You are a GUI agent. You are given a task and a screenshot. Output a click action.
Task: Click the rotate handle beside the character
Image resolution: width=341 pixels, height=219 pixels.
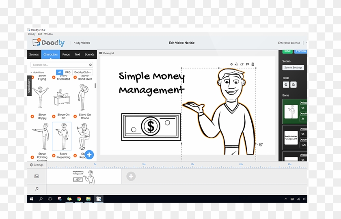(261, 144)
